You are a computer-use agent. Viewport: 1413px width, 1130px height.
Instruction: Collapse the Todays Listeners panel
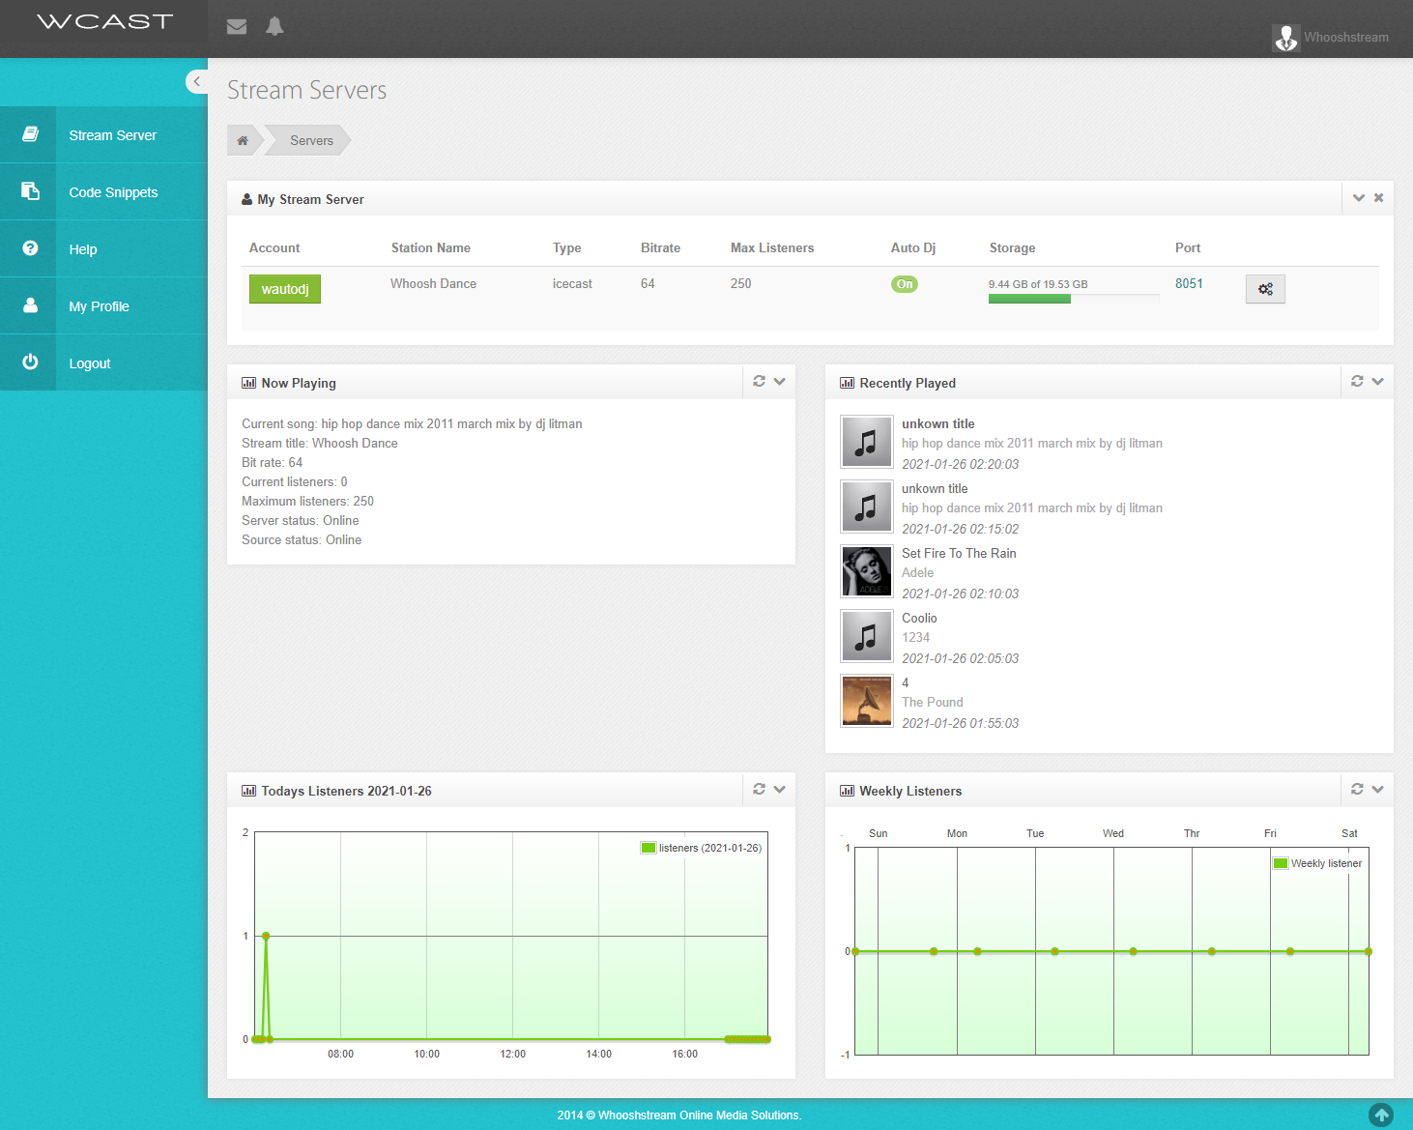(780, 790)
